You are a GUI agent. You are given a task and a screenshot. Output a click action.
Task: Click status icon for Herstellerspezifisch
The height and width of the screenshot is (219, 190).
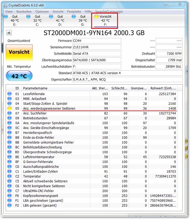point(9,133)
